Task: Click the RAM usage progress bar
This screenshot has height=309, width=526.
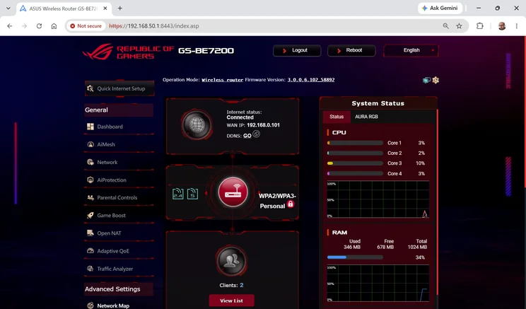Action: coord(355,257)
